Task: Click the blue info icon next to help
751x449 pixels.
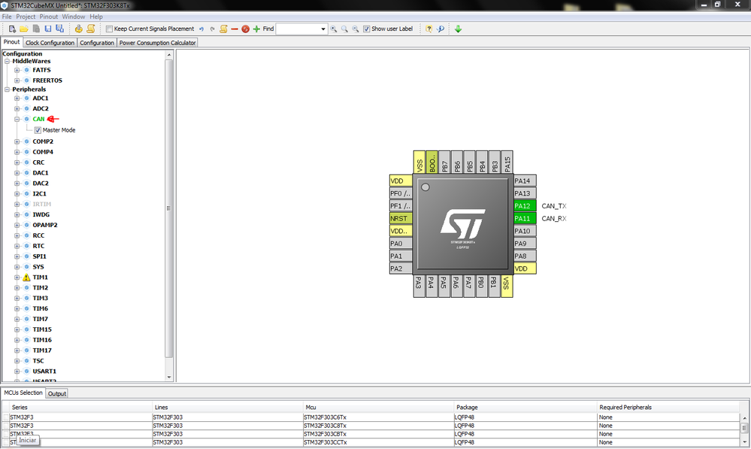Action: coord(441,29)
